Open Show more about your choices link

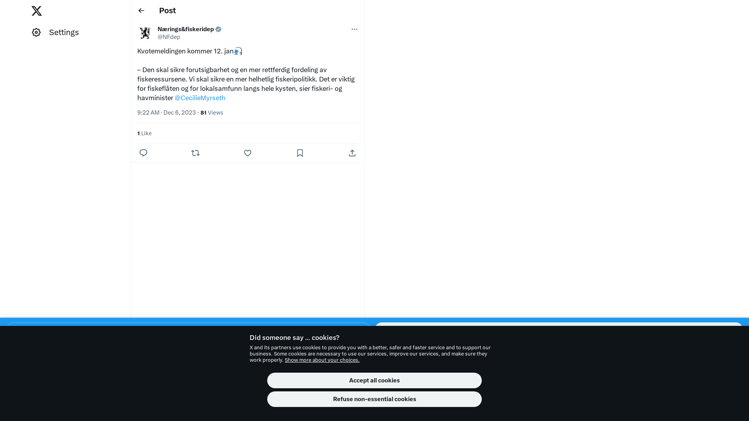[322, 360]
